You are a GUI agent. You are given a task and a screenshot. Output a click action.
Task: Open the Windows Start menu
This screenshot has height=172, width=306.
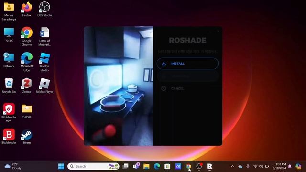(x=61, y=166)
